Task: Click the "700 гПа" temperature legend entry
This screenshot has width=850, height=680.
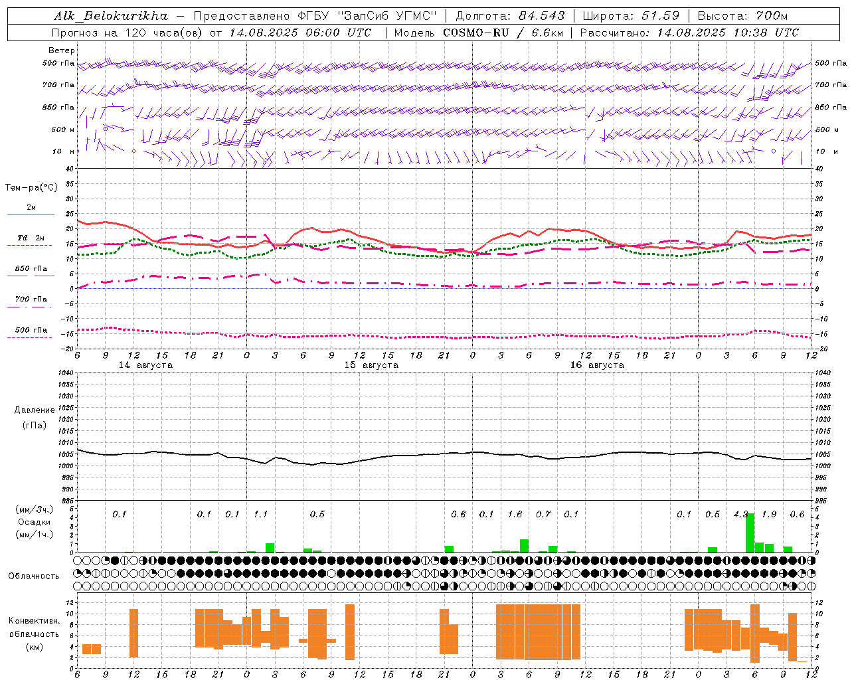Action: 31,299
